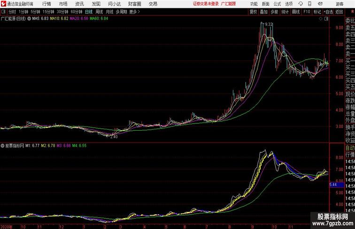Click the 通达信 red logo icon
This screenshot has width=355, height=229.
click(x=3, y=4)
